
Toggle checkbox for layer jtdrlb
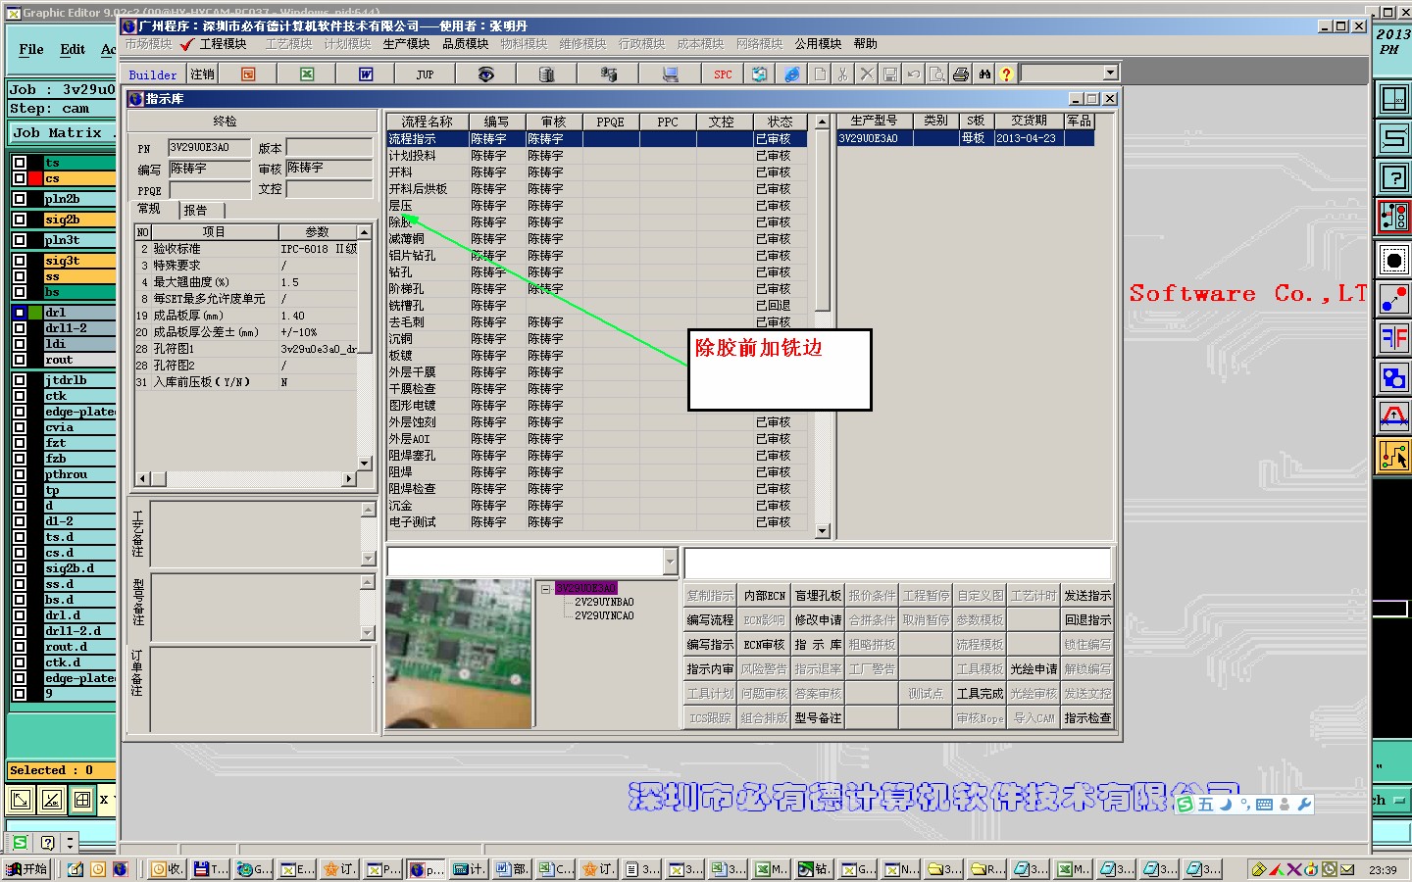pos(20,380)
